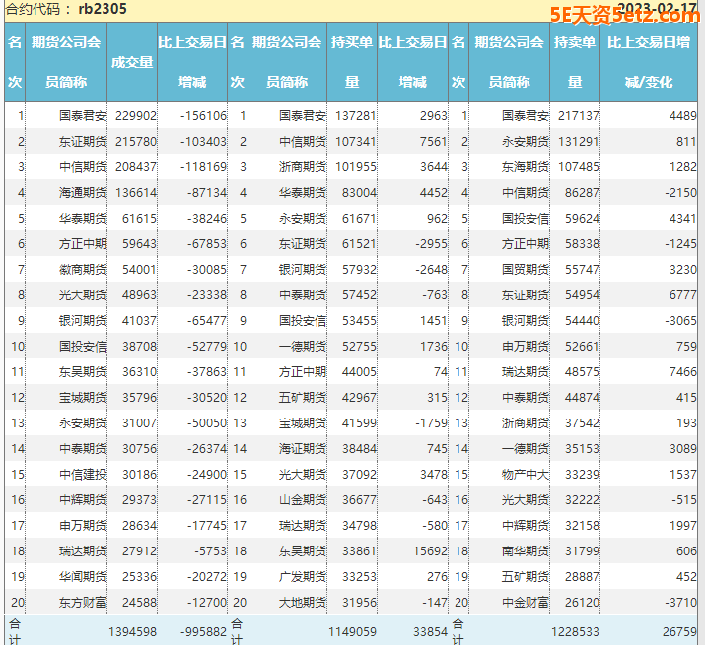Select short position change 4489
This screenshot has width=705, height=645.
[x=683, y=116]
